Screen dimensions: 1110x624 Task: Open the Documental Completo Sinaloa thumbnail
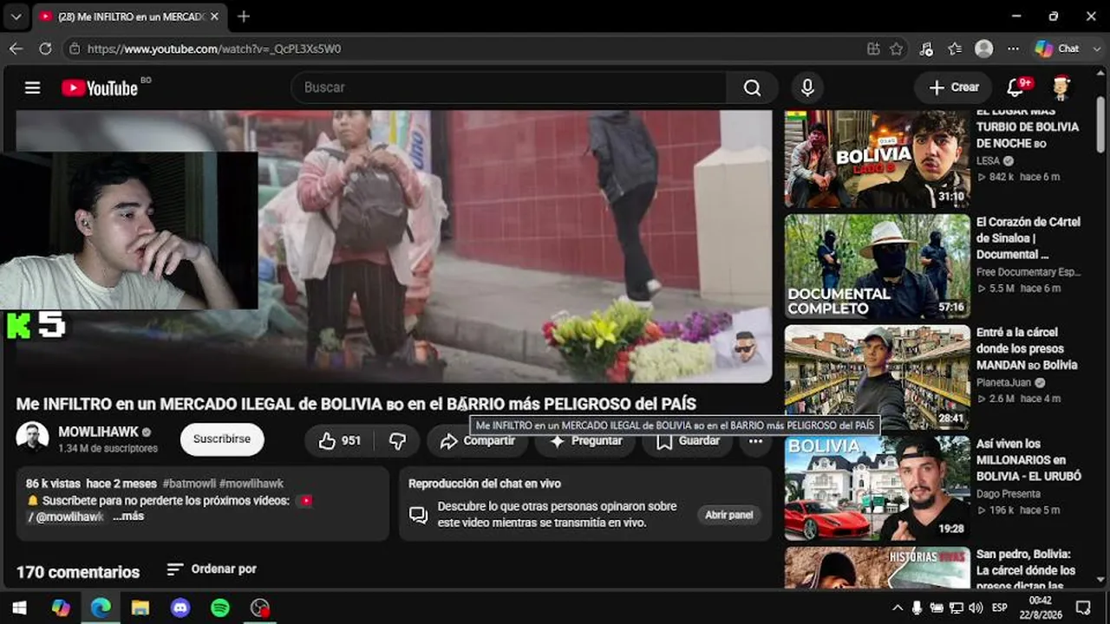877,267
